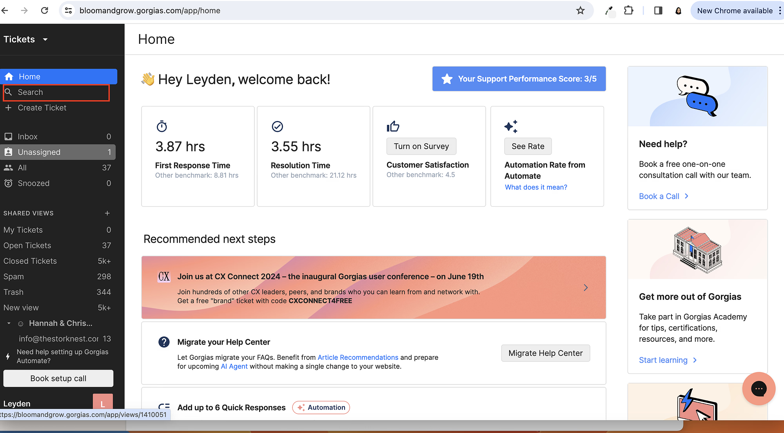Collapse the Hannah & Chris section arrow

[9, 323]
